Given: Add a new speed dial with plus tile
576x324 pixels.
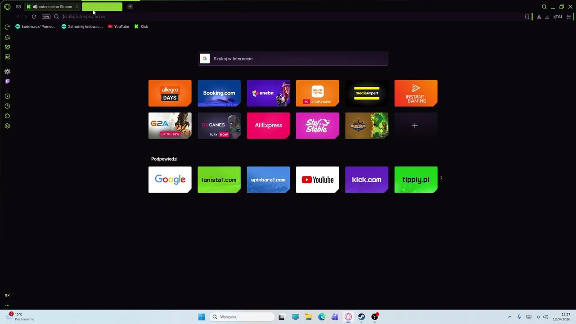Looking at the screenshot, I should (x=416, y=126).
